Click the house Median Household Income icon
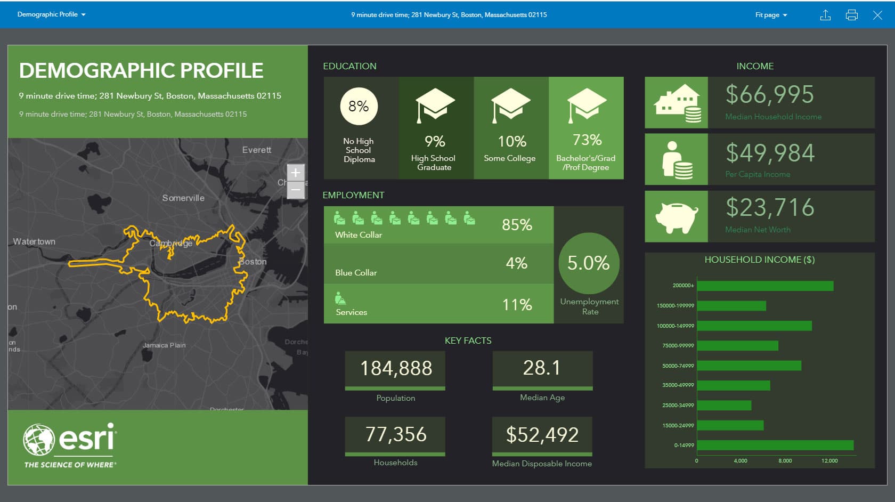This screenshot has height=502, width=895. click(676, 102)
